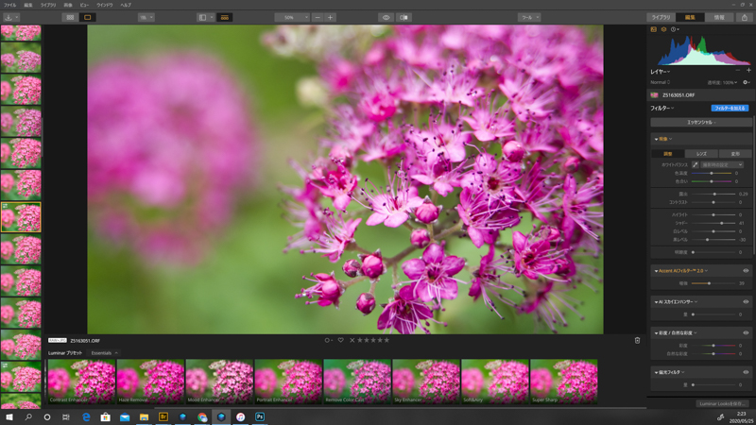Open the Tools dropdown
The height and width of the screenshot is (425, 756).
tap(529, 17)
